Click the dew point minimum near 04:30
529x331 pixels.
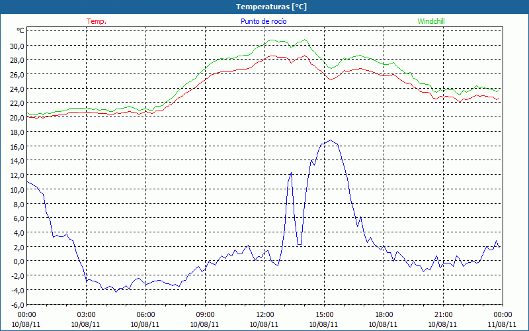[x=116, y=292]
